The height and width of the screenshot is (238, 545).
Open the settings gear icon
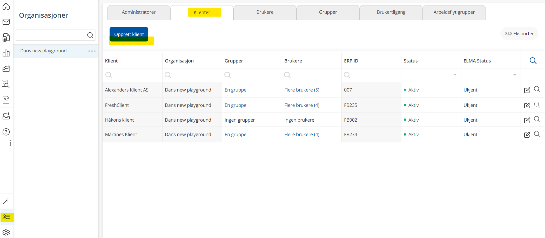[x=6, y=232]
